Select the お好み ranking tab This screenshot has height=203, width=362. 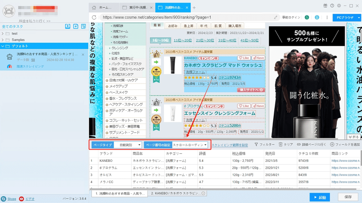(x=172, y=26)
